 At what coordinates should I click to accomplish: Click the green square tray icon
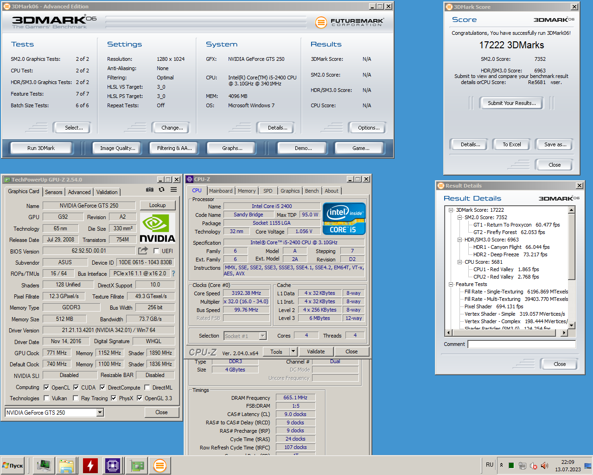pos(511,465)
